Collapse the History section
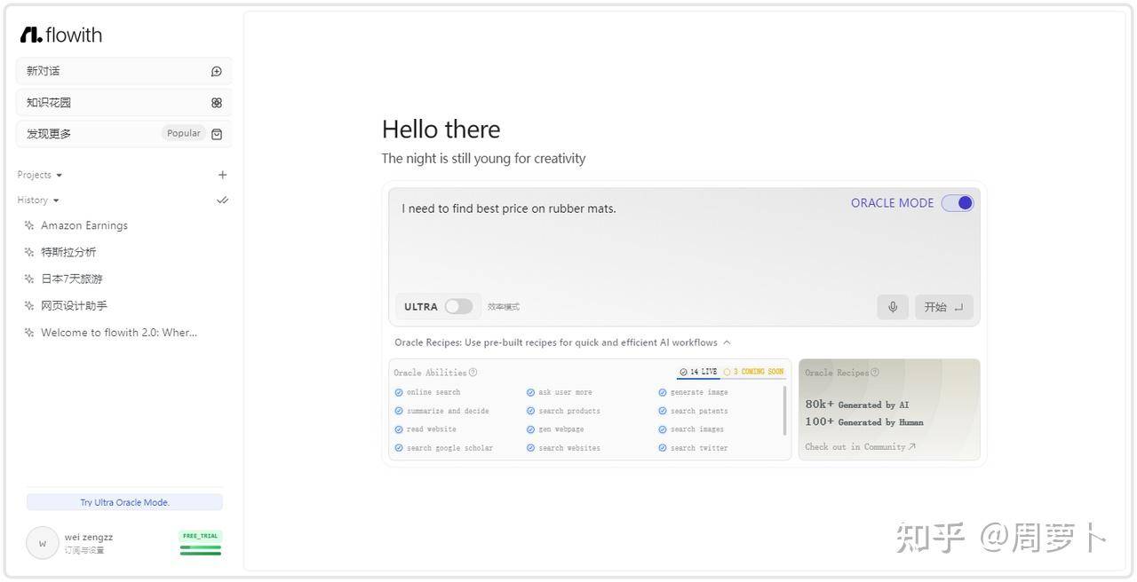This screenshot has width=1137, height=582. (56, 201)
